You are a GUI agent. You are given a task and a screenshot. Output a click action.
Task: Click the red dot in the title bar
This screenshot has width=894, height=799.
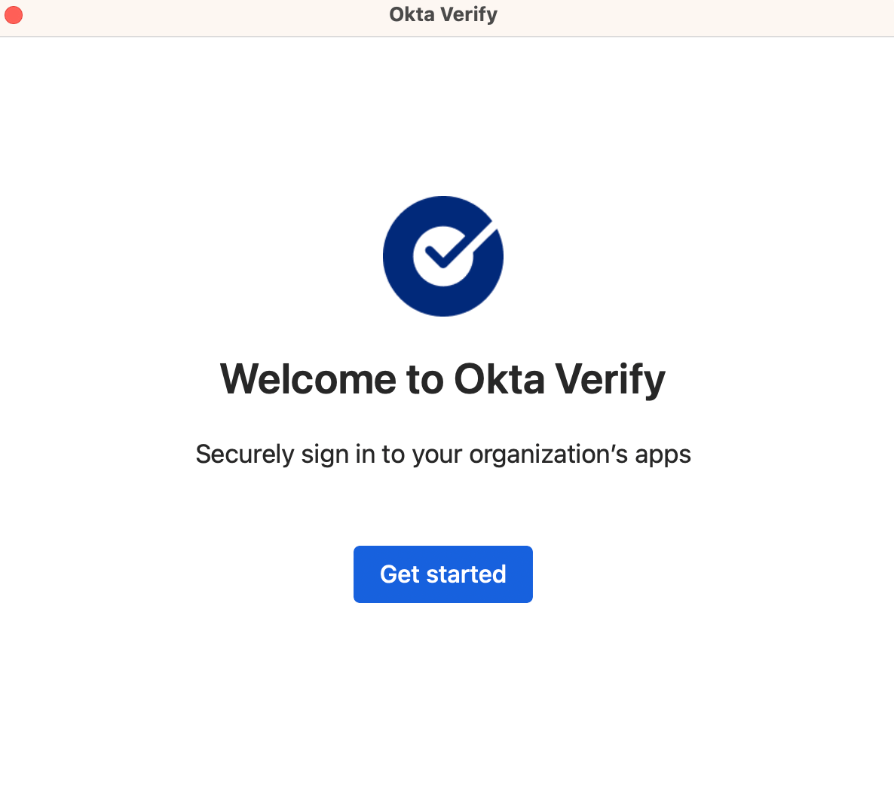(14, 15)
